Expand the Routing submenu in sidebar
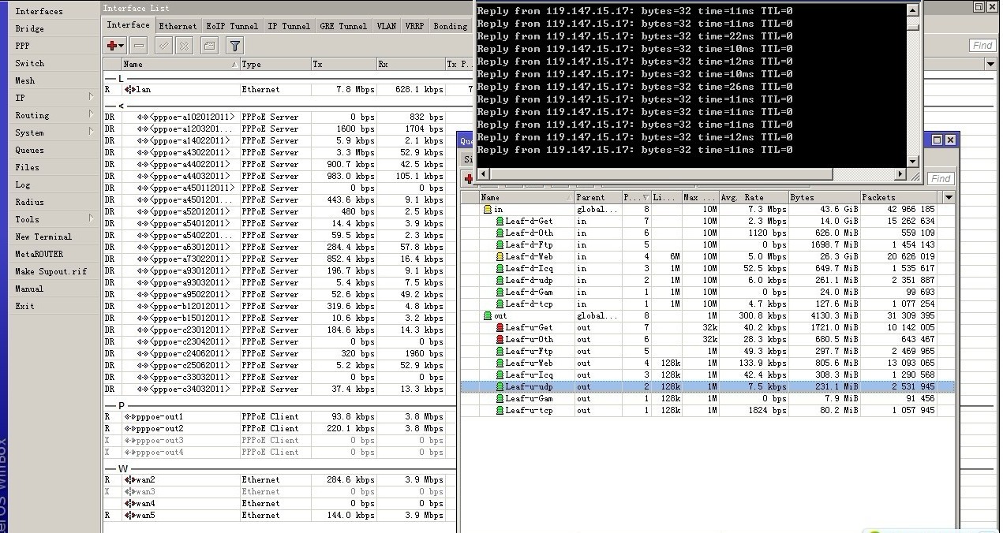This screenshot has width=1003, height=533. pos(92,115)
